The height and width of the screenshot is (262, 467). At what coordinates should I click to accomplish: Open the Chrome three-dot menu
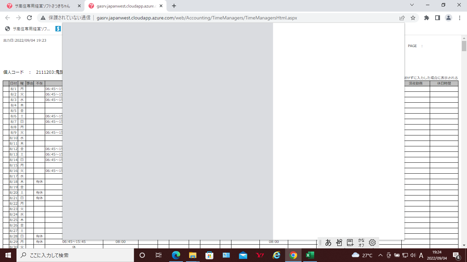[459, 18]
